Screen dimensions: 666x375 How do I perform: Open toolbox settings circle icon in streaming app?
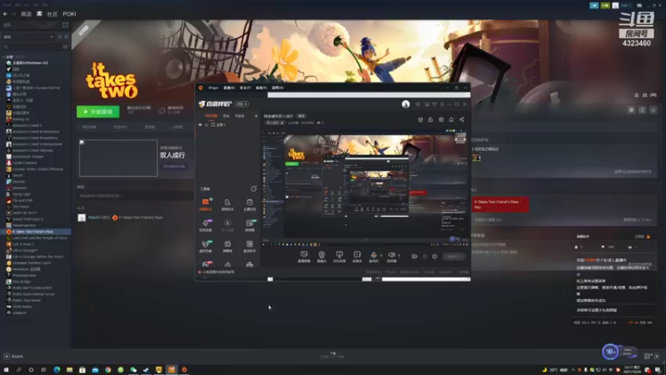point(254,189)
